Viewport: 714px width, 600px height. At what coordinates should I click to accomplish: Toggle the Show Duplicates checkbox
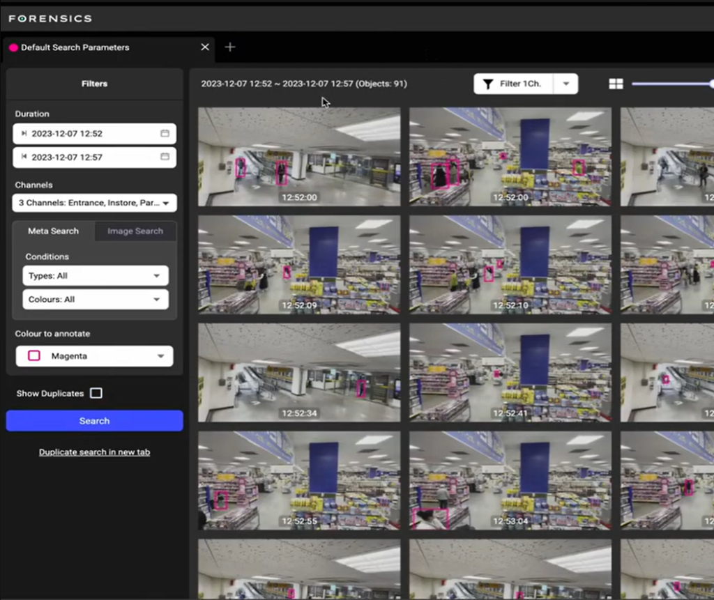96,394
